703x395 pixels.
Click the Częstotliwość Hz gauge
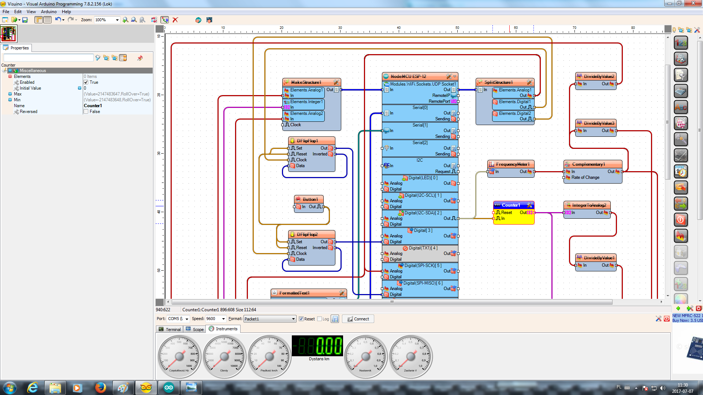[x=179, y=356]
